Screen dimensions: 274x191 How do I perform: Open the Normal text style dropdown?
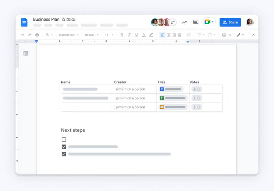69,35
